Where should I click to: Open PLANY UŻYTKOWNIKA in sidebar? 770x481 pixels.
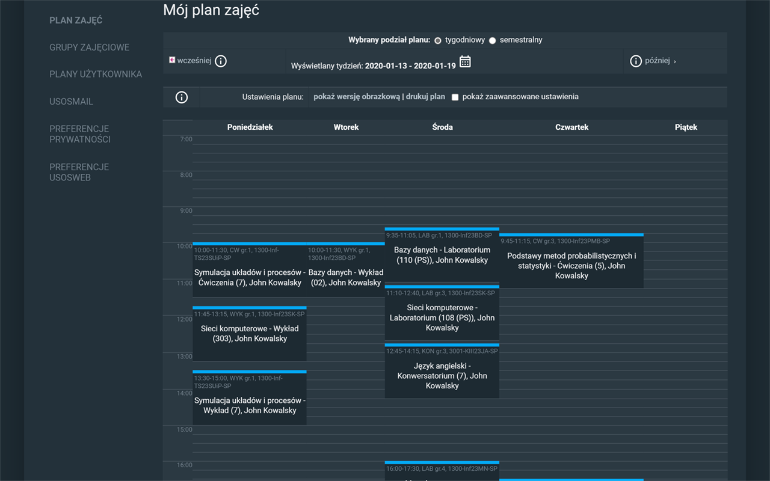coord(96,75)
